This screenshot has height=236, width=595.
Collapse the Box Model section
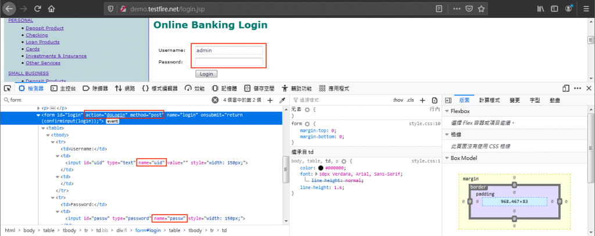coord(447,158)
